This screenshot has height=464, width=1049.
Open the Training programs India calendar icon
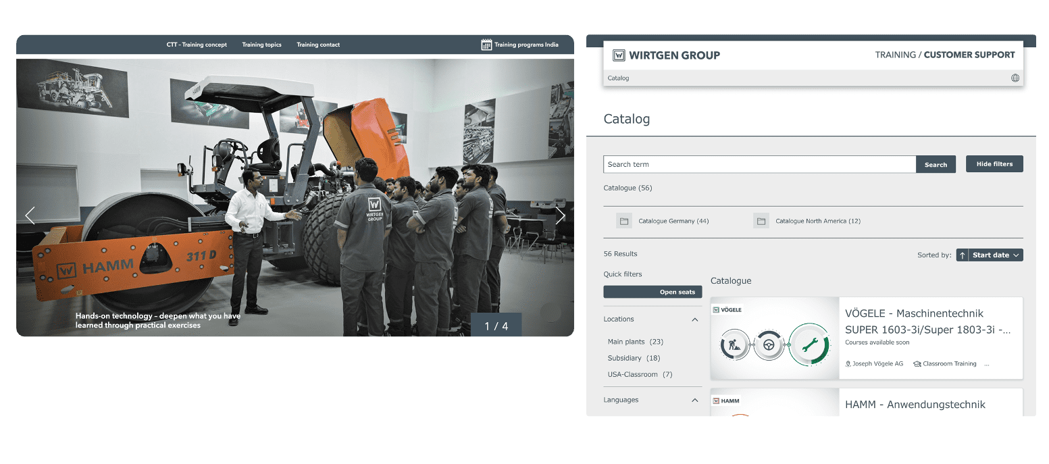point(486,45)
